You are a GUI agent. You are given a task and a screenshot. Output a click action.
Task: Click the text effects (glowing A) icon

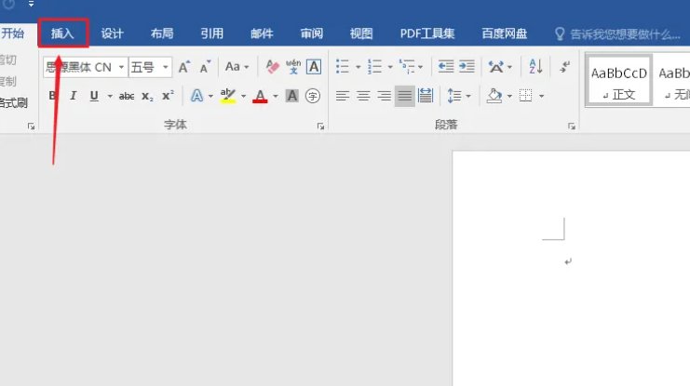(x=196, y=96)
